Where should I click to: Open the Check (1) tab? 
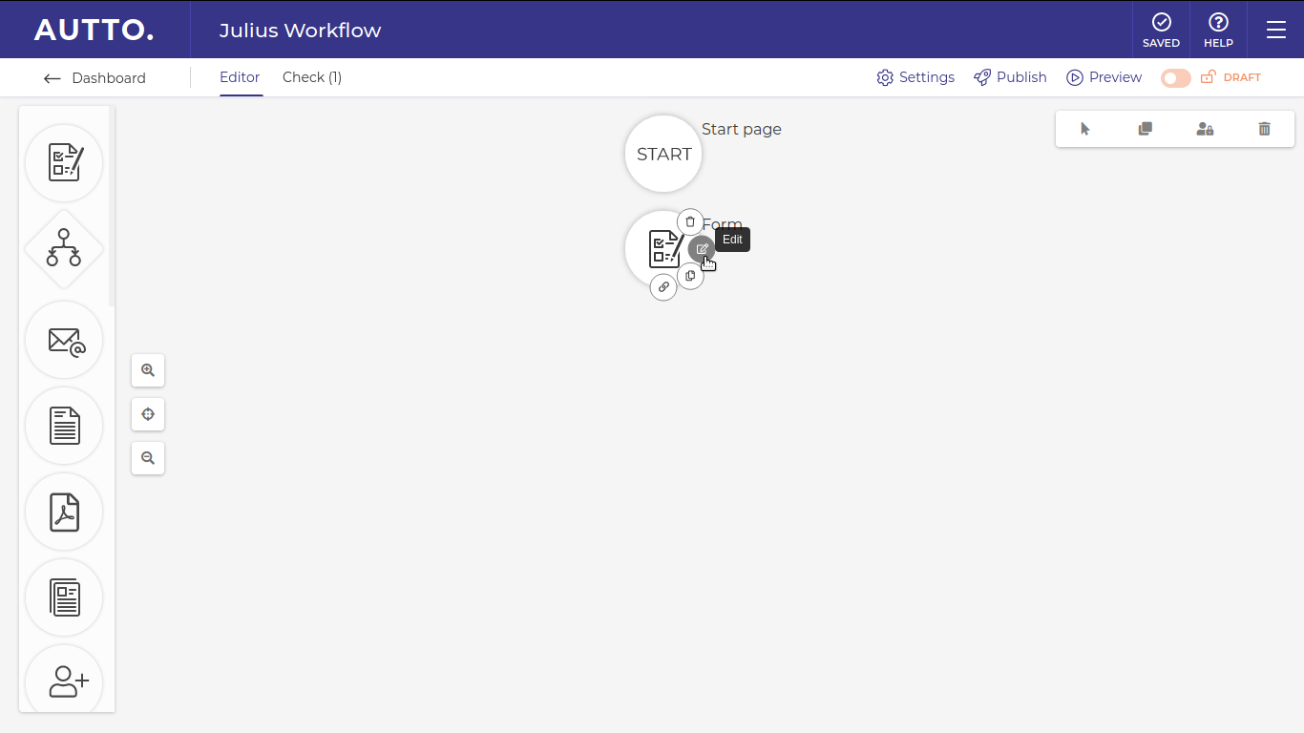tap(312, 77)
